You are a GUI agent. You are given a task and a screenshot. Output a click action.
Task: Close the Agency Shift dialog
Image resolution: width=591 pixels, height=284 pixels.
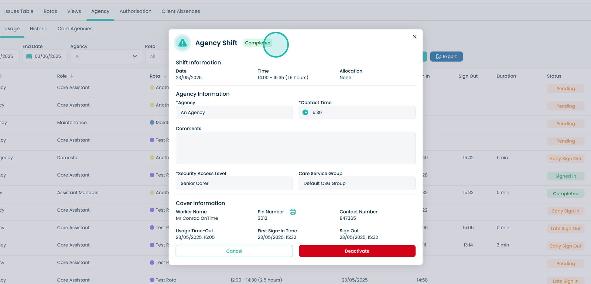[414, 37]
